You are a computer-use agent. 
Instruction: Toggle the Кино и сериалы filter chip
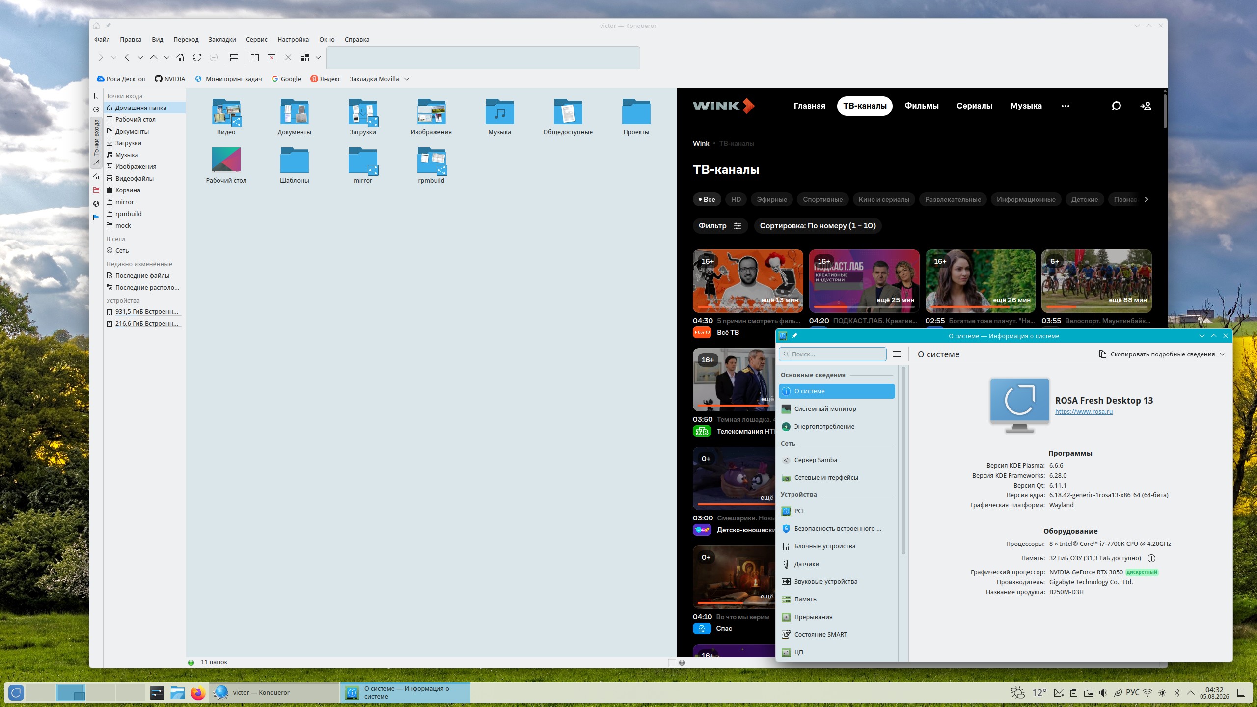click(x=884, y=199)
